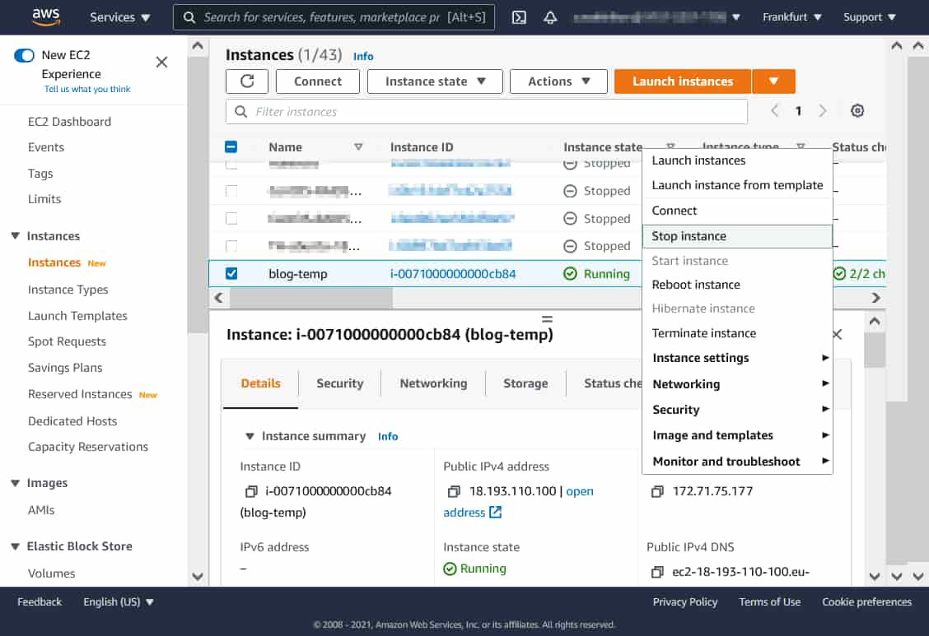Viewport: 929px width, 636px height.
Task: Refresh the instances list
Action: 245,81
